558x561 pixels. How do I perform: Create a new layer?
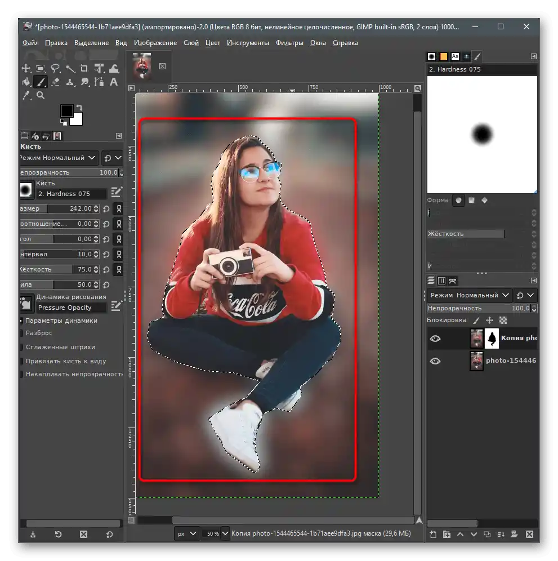pos(433,534)
